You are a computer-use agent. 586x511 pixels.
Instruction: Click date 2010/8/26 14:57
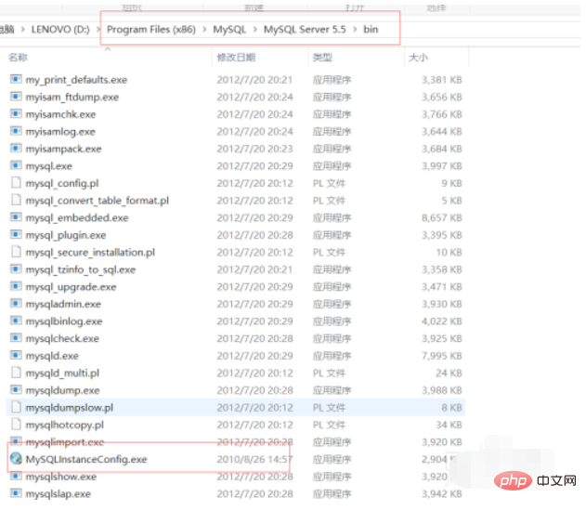pyautogui.click(x=254, y=459)
